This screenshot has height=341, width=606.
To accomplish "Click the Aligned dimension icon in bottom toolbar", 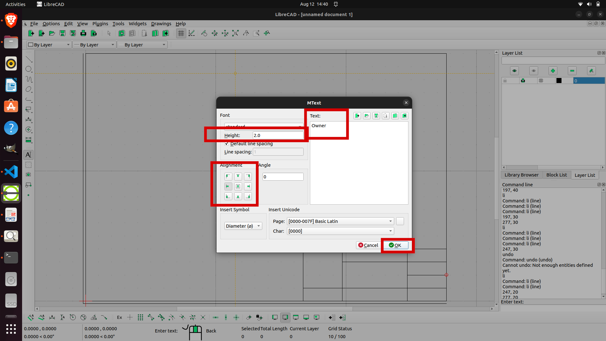I will [x=31, y=317].
